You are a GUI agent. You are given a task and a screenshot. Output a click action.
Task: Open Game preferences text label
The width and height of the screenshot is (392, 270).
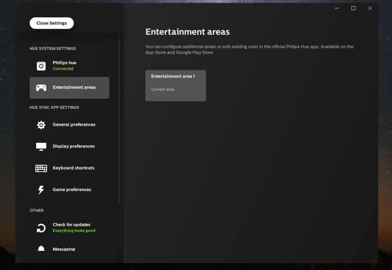tap(72, 190)
